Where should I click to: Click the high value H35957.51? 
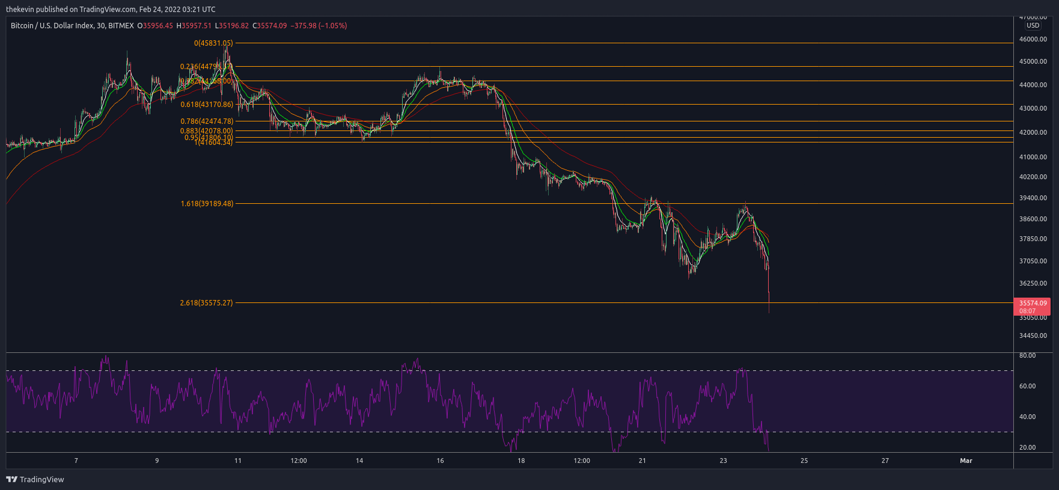click(194, 26)
